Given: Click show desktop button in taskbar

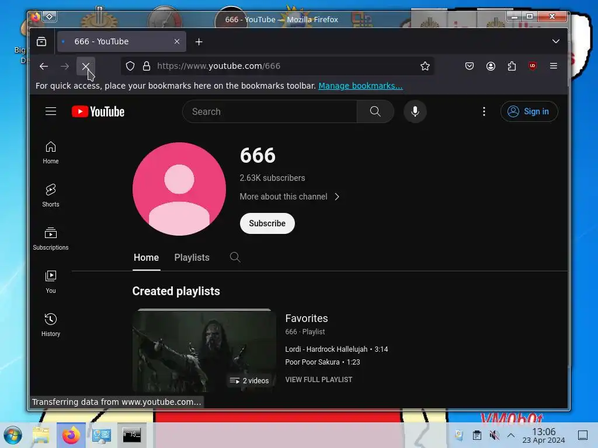Looking at the screenshot, I should click(582, 435).
